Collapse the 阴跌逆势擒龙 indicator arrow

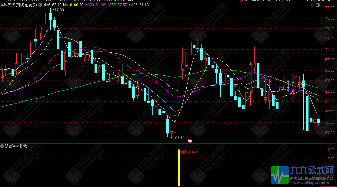pyautogui.click(x=2, y=146)
